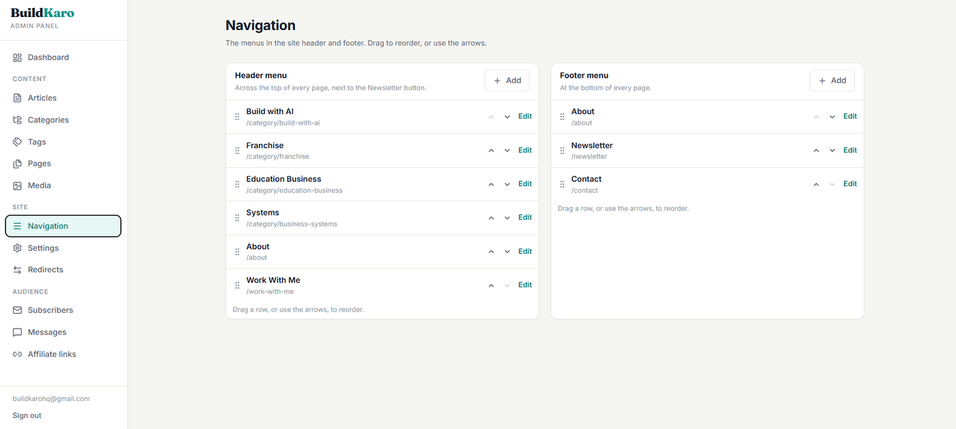
Task: Click the drag handle for Work With Me
Action: click(238, 285)
